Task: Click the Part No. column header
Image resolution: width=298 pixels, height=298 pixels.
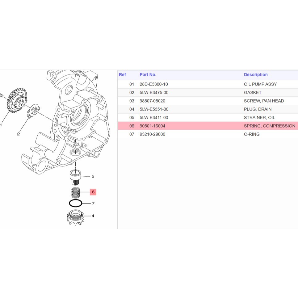Action: [148, 75]
